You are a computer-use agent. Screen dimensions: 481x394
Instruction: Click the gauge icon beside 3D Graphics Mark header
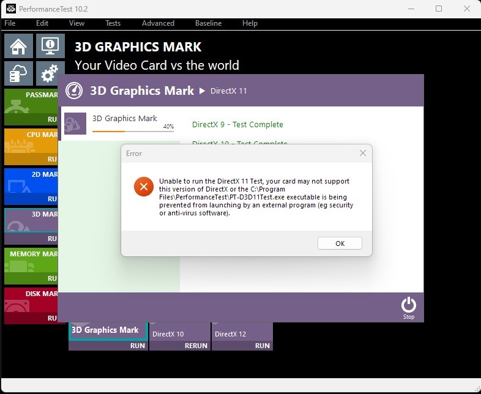[74, 91]
